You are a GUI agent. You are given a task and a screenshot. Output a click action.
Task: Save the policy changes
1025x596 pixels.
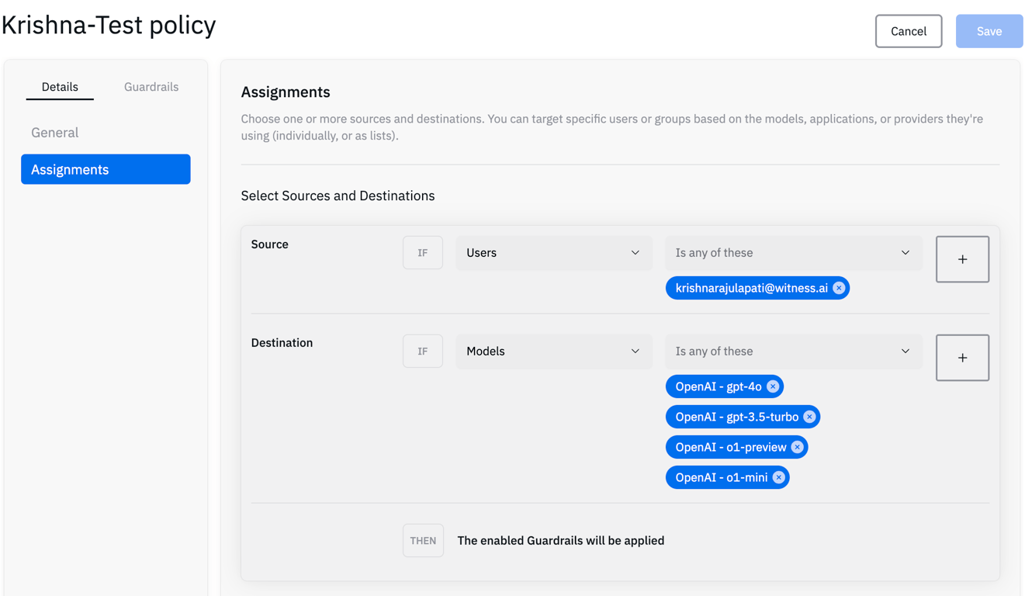[989, 31]
